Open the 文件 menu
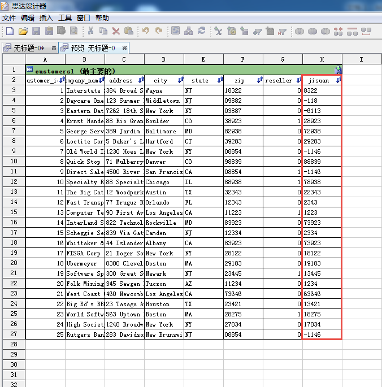The image size is (382, 387). [x=9, y=18]
